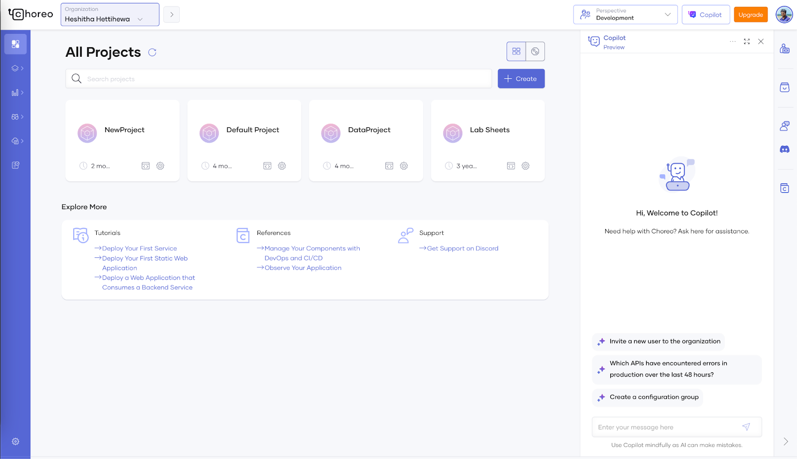Image resolution: width=797 pixels, height=459 pixels.
Task: Open the Organization dropdown
Action: click(110, 14)
